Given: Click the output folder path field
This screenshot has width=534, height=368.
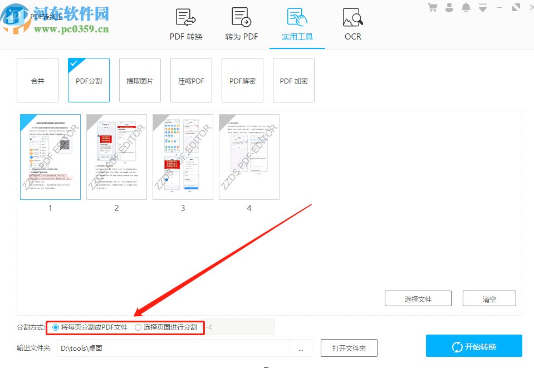Looking at the screenshot, I should 174,348.
